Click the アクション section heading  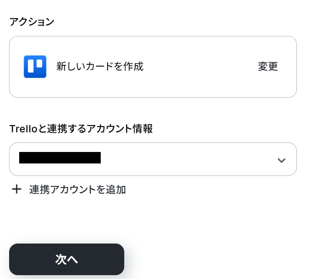(32, 22)
